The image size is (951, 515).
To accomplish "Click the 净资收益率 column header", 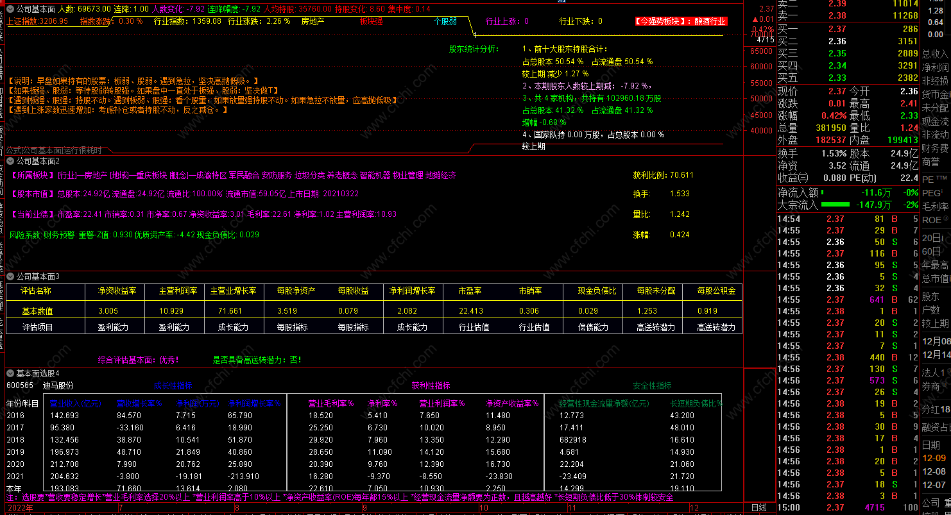I will (116, 291).
